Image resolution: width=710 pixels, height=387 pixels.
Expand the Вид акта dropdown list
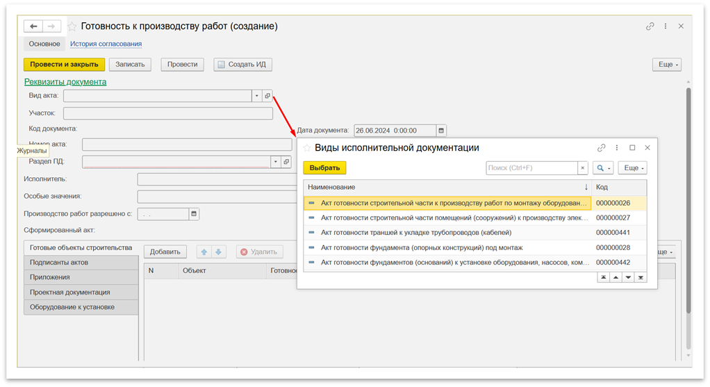256,96
